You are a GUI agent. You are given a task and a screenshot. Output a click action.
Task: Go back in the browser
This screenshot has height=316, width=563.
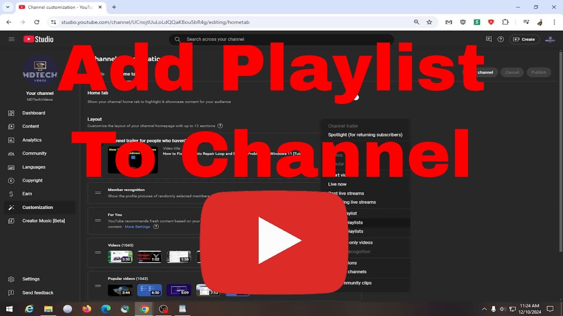coord(9,22)
